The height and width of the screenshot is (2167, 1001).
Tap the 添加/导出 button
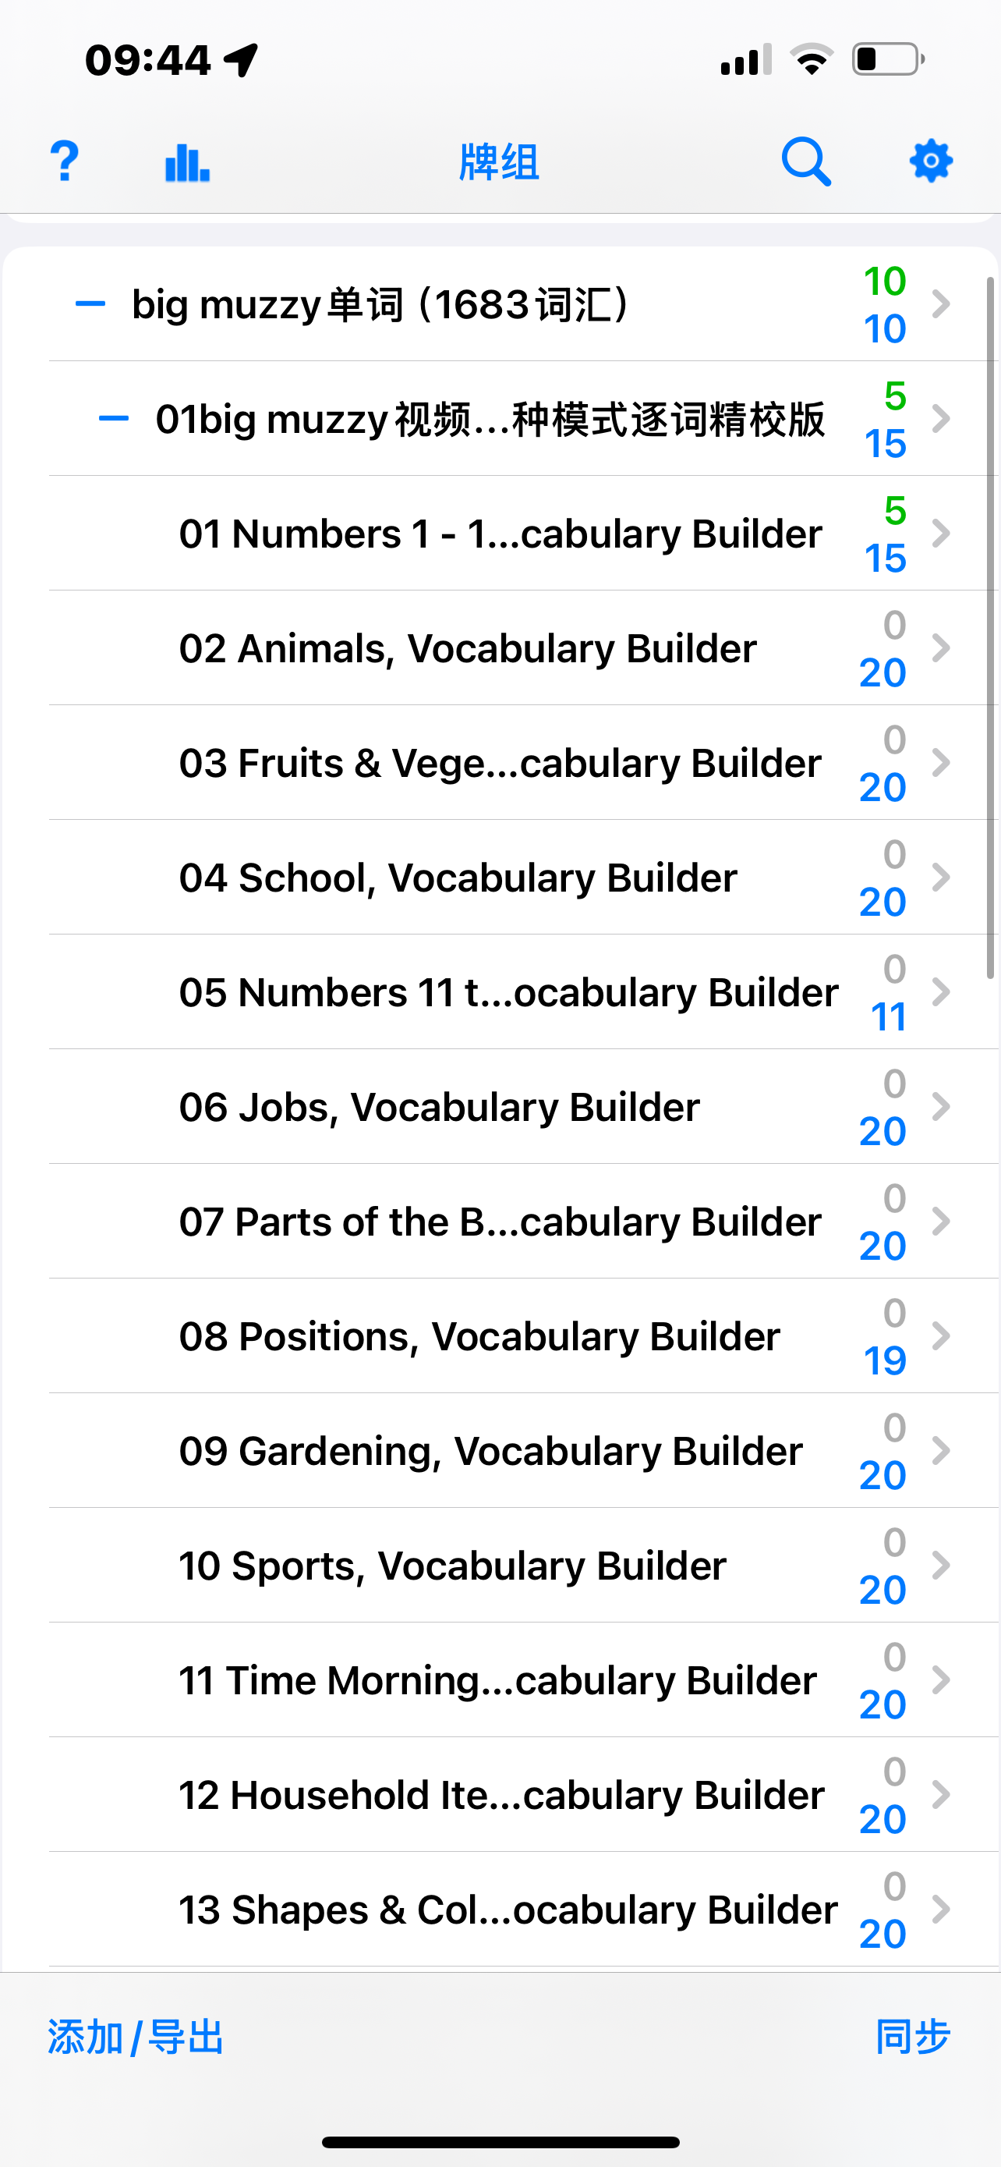pyautogui.click(x=136, y=2038)
